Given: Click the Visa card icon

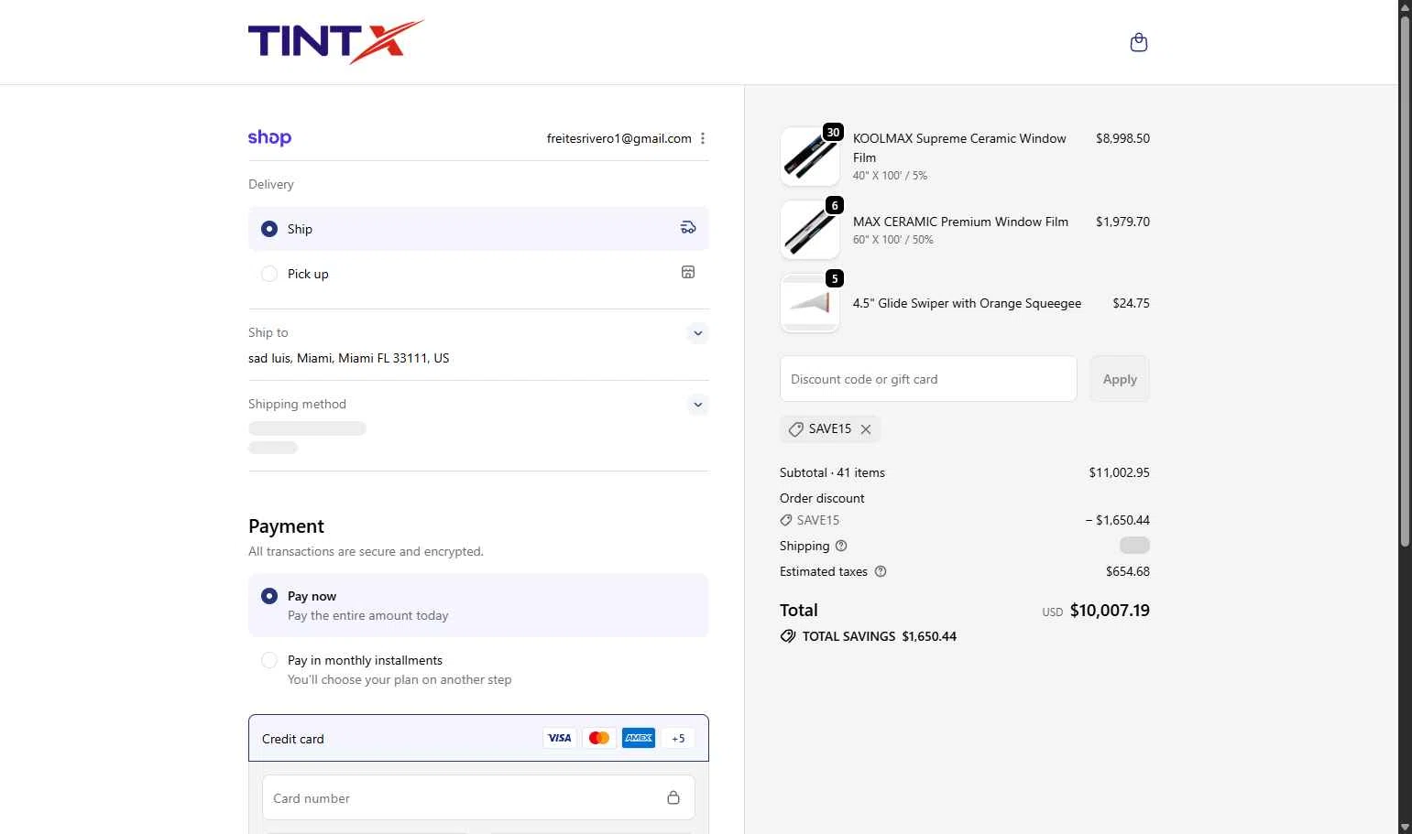Looking at the screenshot, I should pyautogui.click(x=560, y=738).
